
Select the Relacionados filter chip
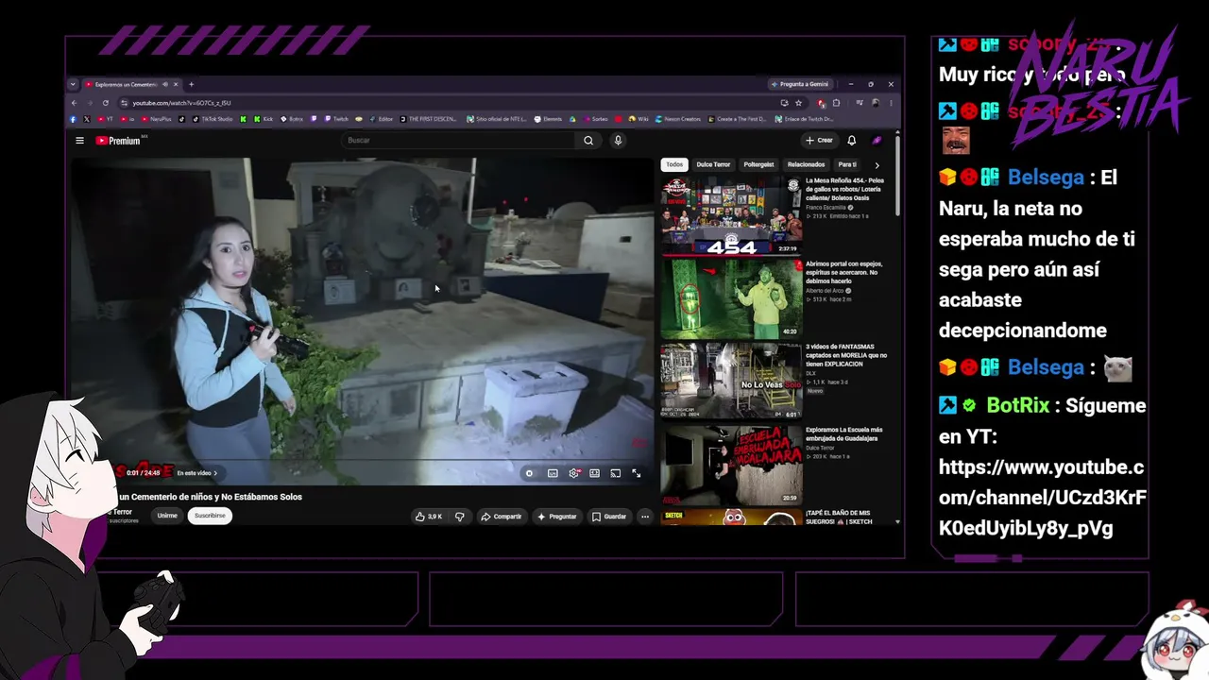[x=806, y=164]
